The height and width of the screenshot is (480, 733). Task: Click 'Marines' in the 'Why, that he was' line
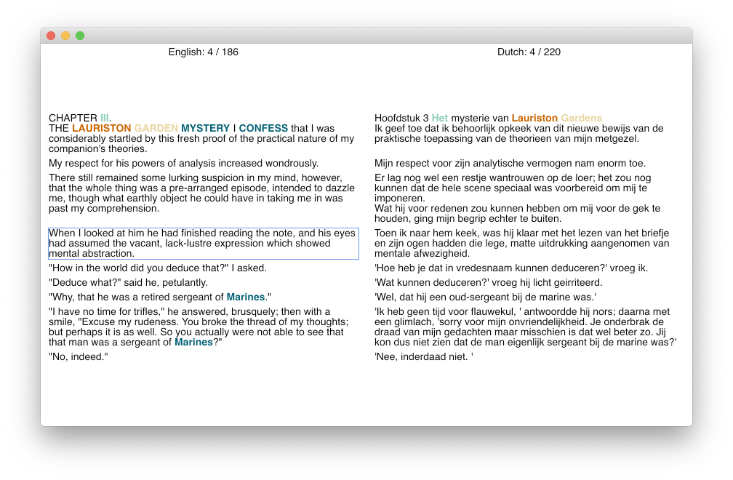click(246, 297)
